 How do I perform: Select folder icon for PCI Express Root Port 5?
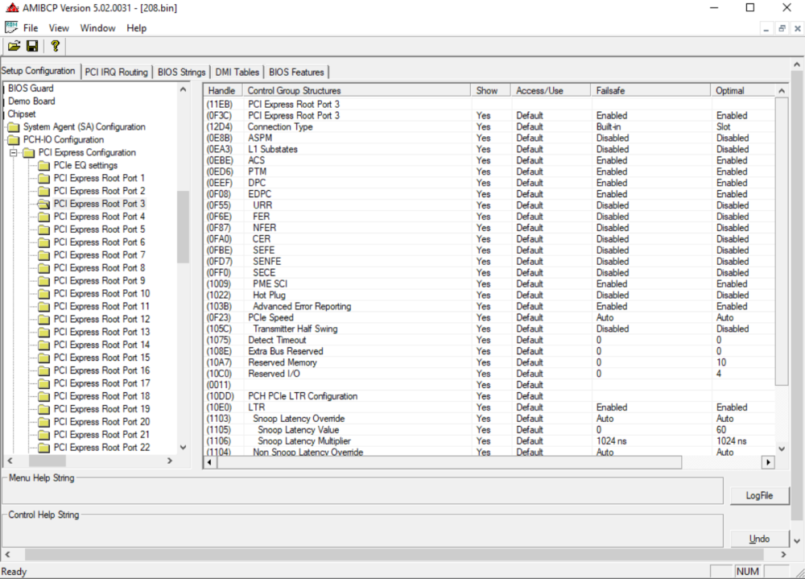pyautogui.click(x=44, y=230)
